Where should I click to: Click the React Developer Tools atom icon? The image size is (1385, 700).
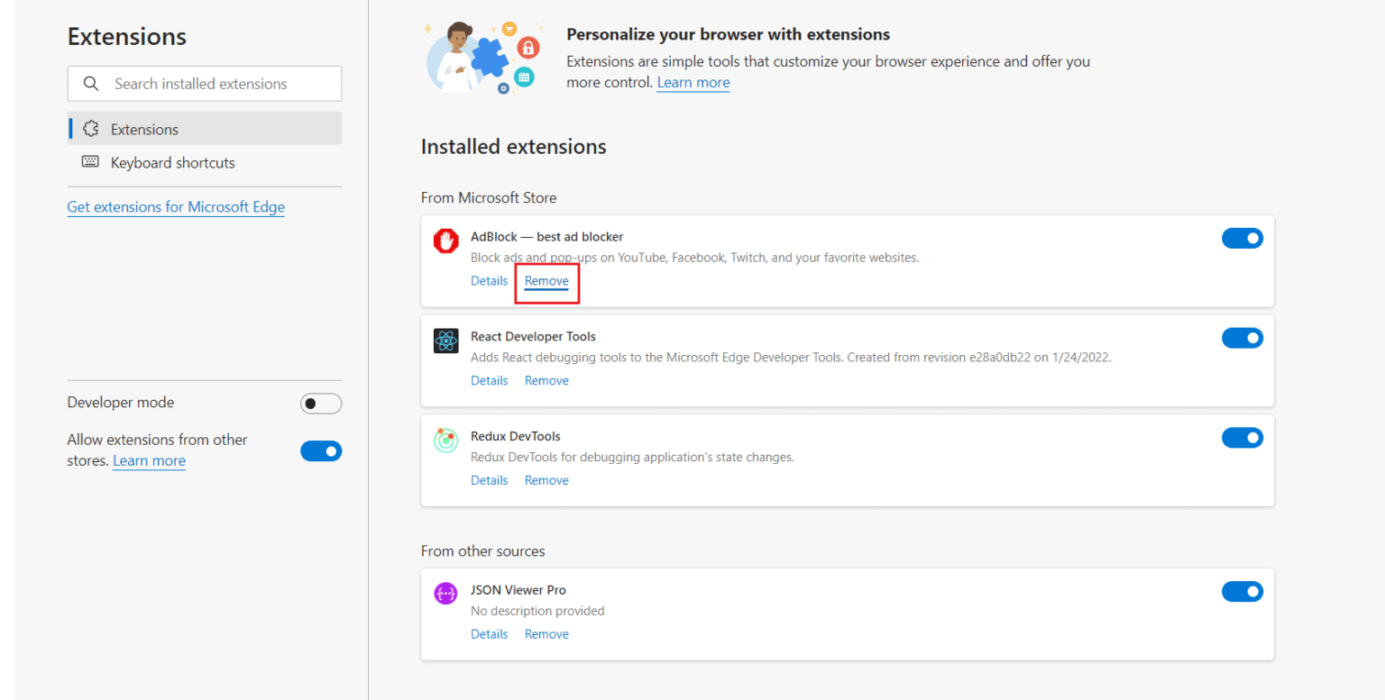click(446, 341)
